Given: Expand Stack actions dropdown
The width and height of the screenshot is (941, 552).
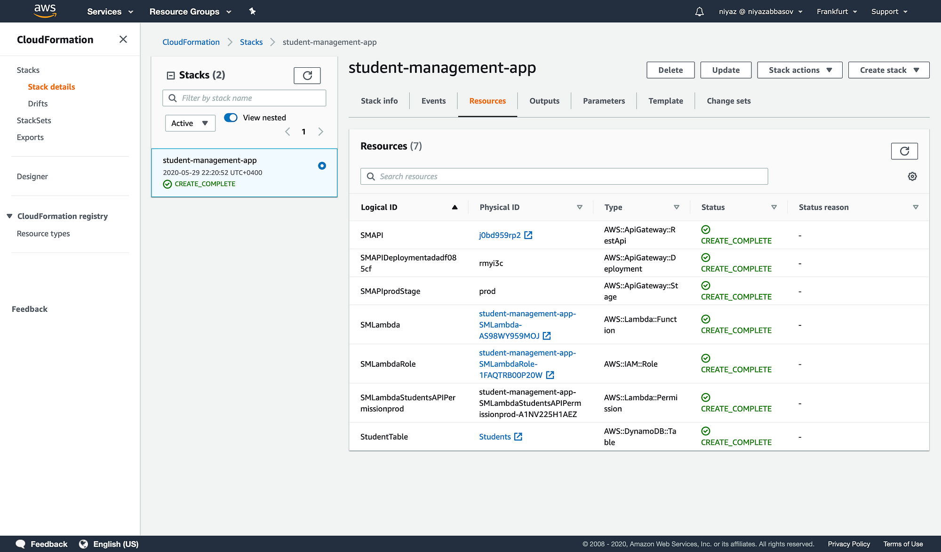Looking at the screenshot, I should pos(799,70).
